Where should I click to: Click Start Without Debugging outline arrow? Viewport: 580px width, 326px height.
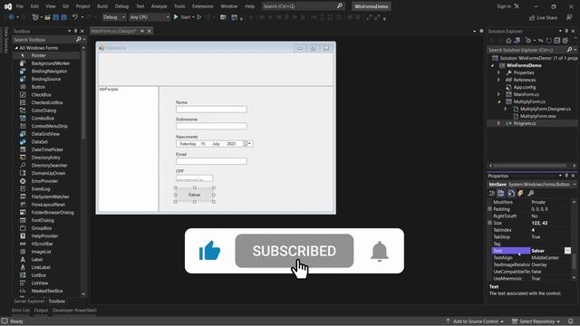(199, 17)
